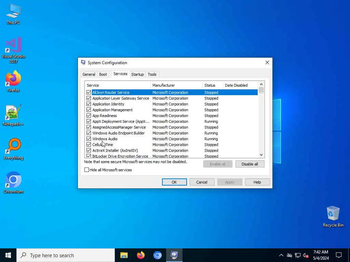Launch Chromium from the taskbar
This screenshot has width=350, height=262.
[x=157, y=255]
